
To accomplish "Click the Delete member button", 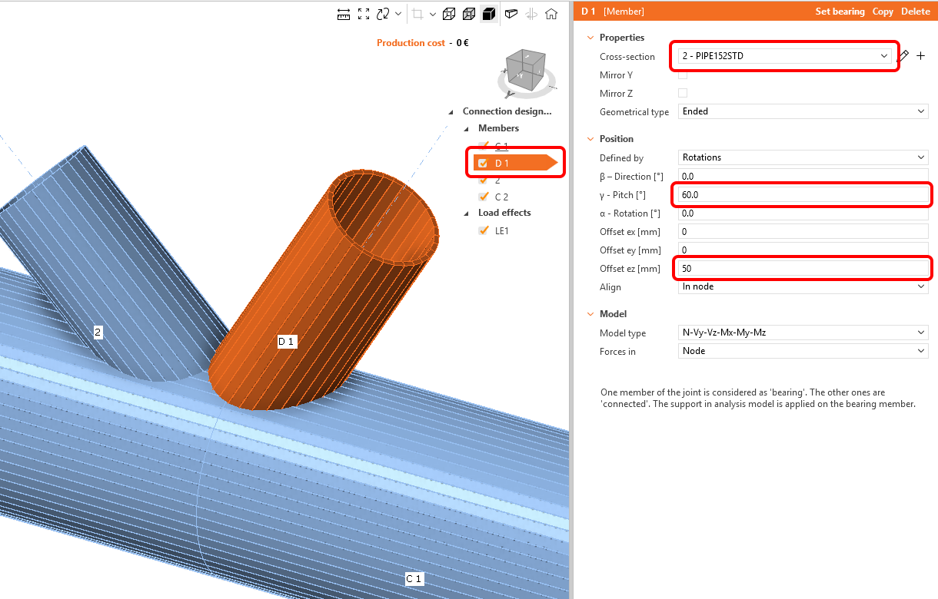I will [915, 12].
